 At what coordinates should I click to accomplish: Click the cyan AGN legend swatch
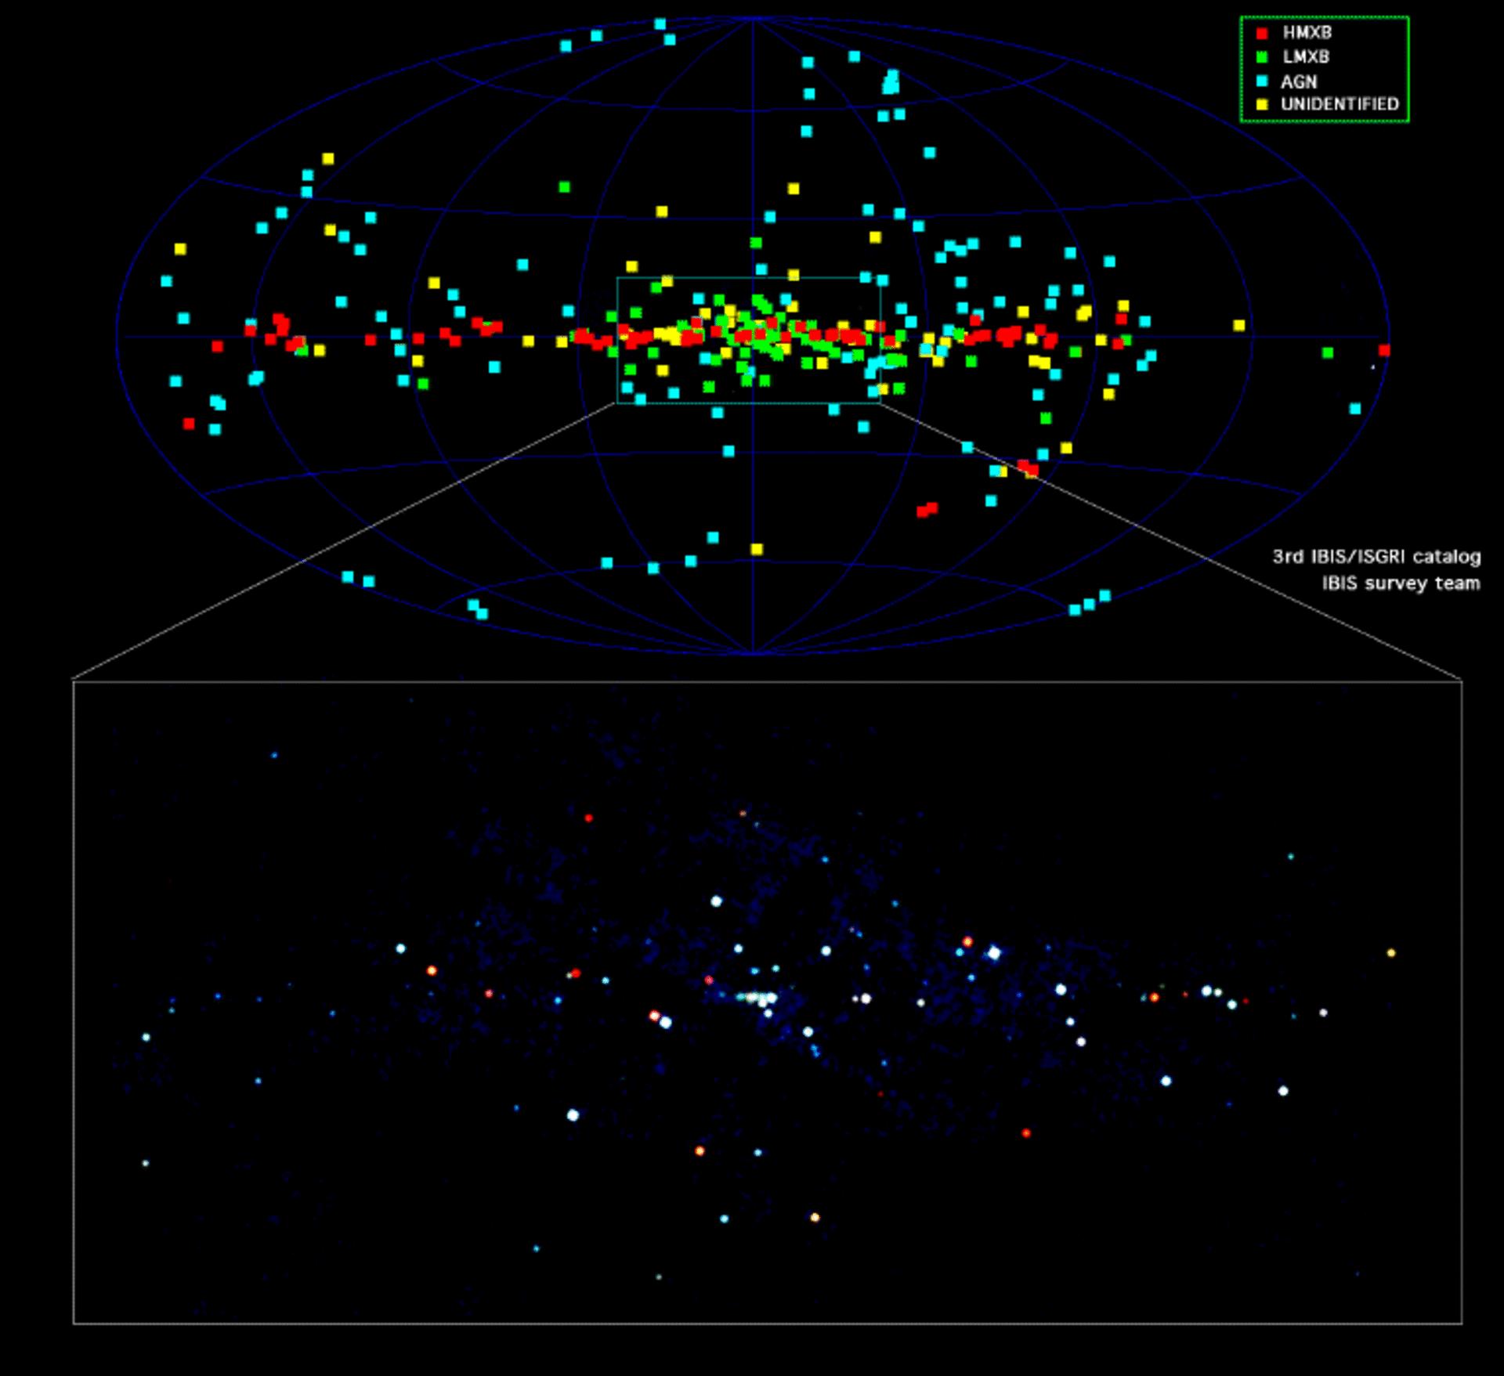click(x=1262, y=81)
